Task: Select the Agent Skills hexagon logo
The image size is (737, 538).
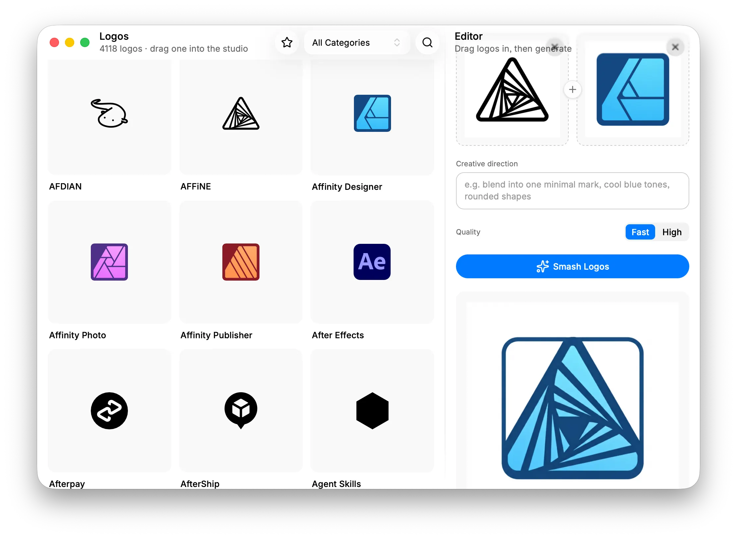Action: (372, 411)
